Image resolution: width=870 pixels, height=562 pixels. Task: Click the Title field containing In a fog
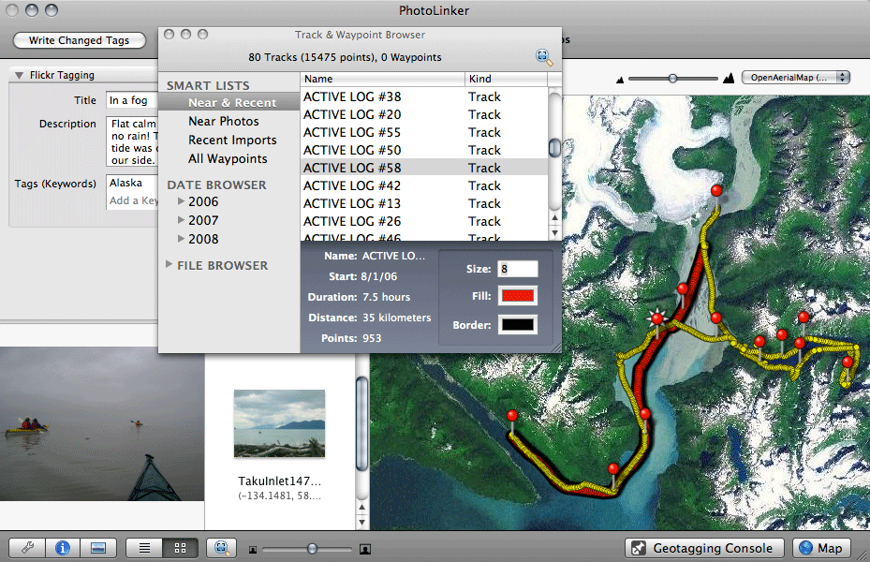132,100
